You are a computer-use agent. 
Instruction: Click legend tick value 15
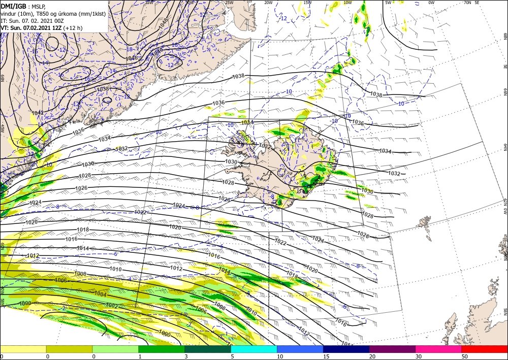pos(326,356)
